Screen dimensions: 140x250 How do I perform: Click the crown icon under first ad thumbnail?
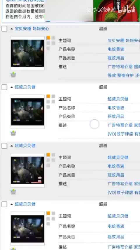click(x=13, y=75)
